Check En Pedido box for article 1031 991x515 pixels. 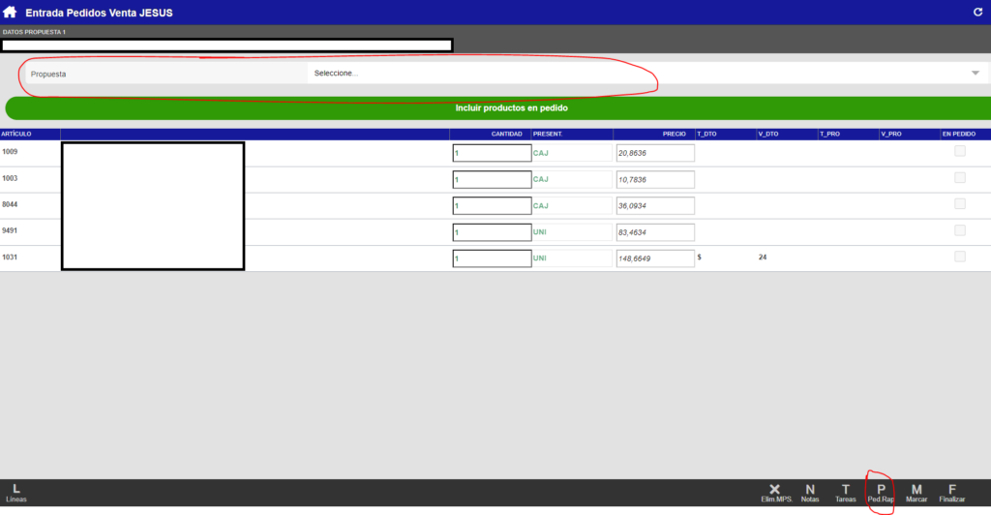[x=960, y=257]
